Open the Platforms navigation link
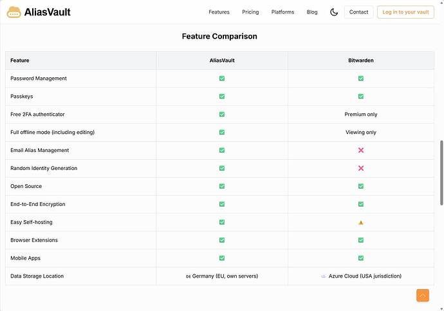This screenshot has height=311, width=444. pos(282,12)
